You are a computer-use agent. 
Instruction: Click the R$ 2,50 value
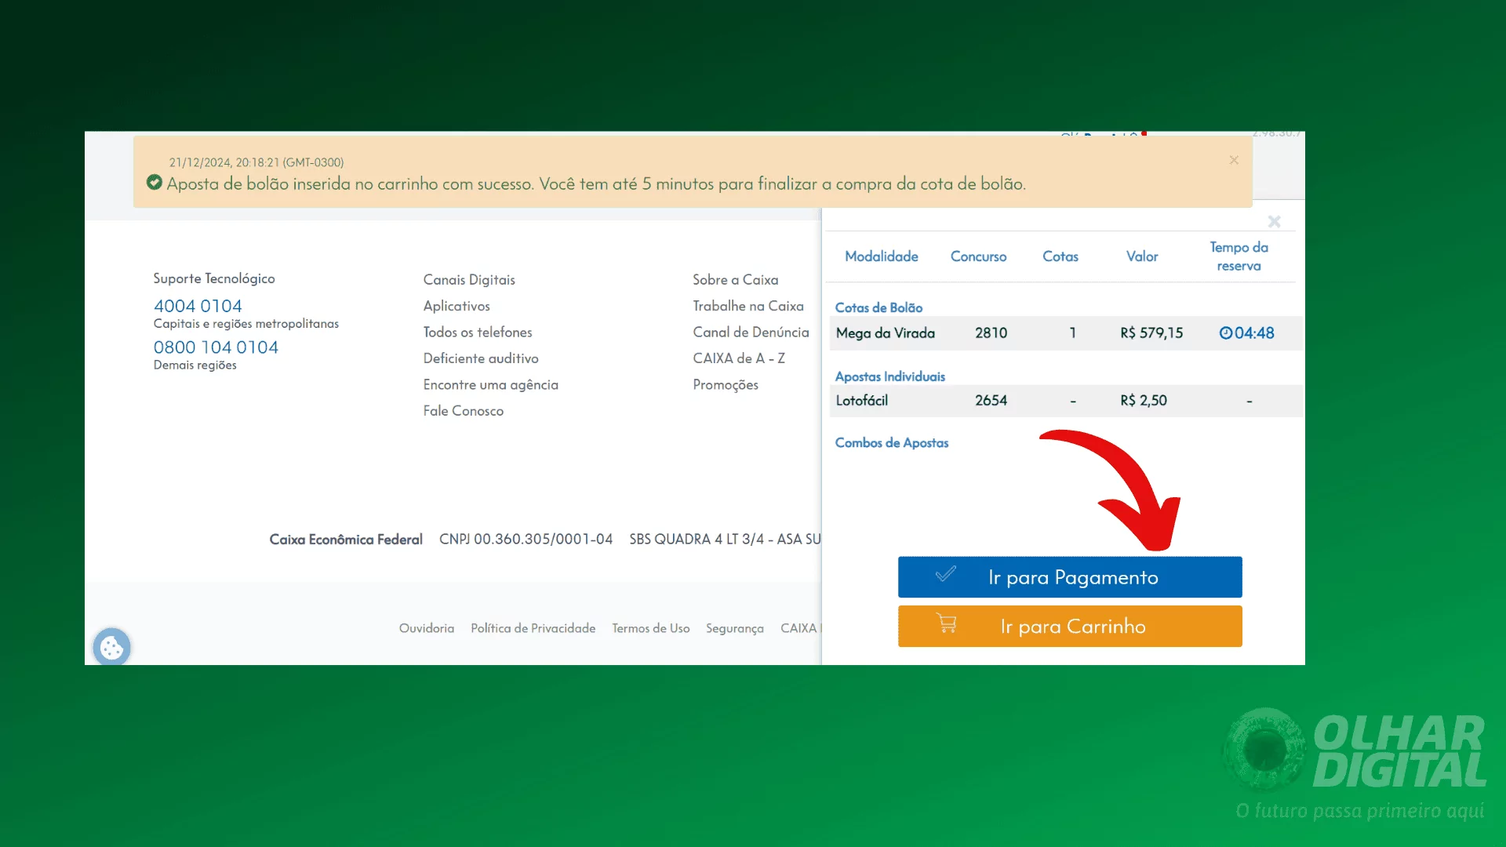coord(1144,401)
